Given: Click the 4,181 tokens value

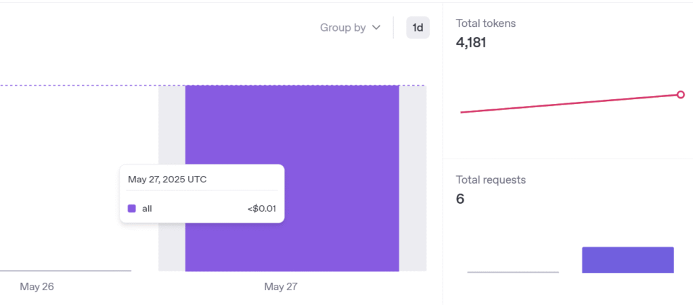Looking at the screenshot, I should point(471,43).
